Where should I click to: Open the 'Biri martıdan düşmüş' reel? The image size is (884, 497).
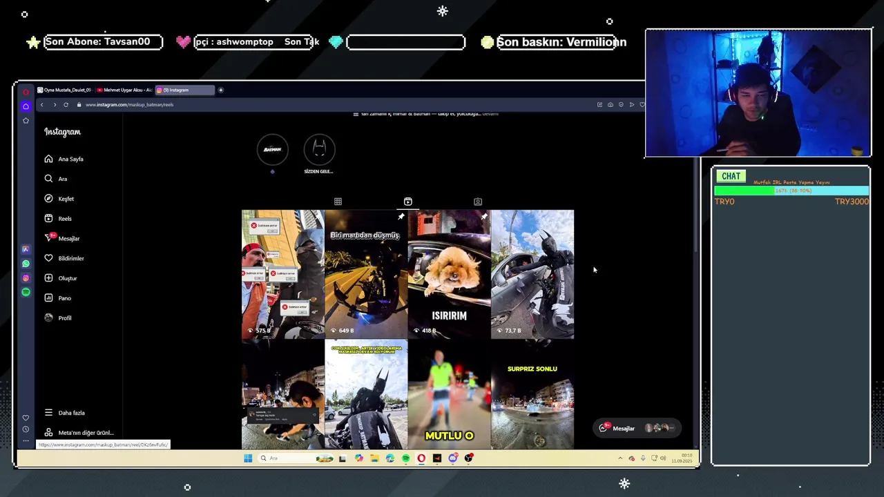(366, 274)
